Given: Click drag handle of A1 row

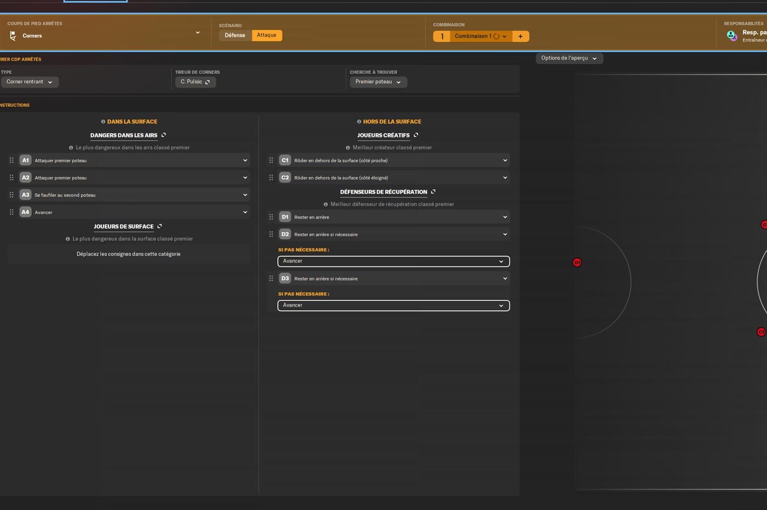Looking at the screenshot, I should pos(12,160).
